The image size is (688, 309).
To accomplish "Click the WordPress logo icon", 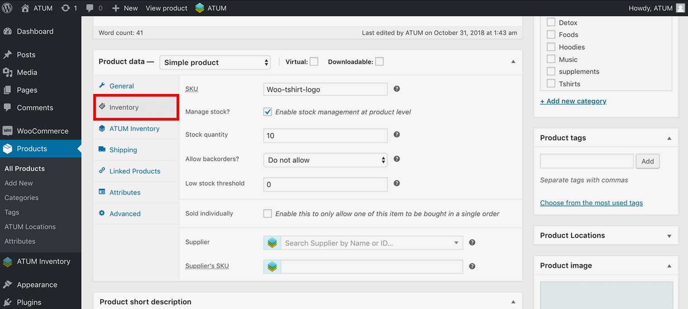I will click(x=7, y=8).
